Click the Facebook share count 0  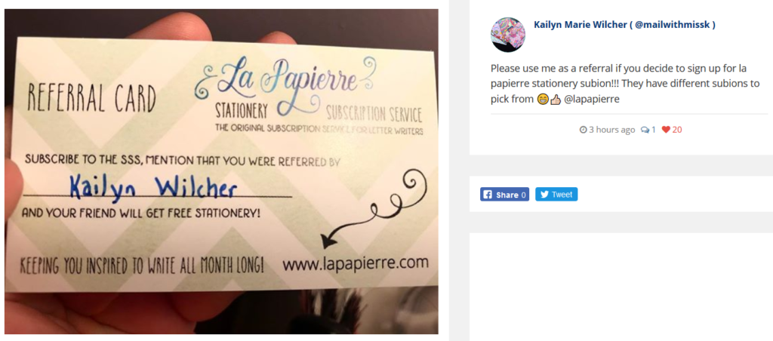pyautogui.click(x=523, y=195)
